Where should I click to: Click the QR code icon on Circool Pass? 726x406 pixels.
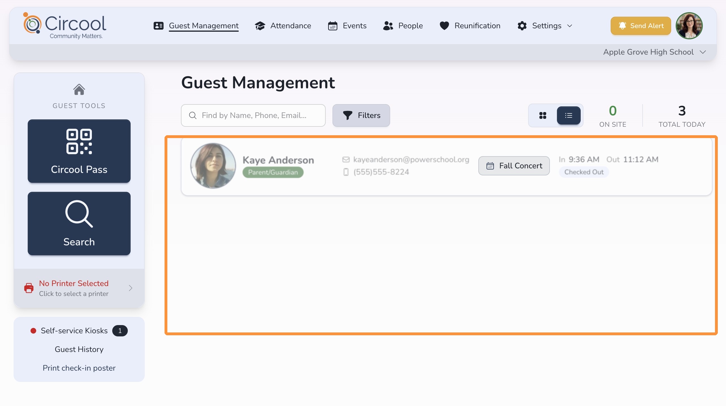coord(79,141)
